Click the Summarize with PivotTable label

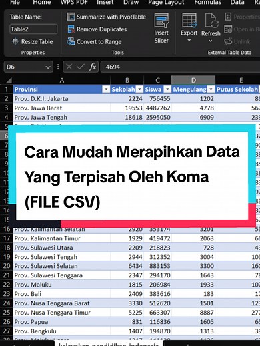[x=111, y=17]
